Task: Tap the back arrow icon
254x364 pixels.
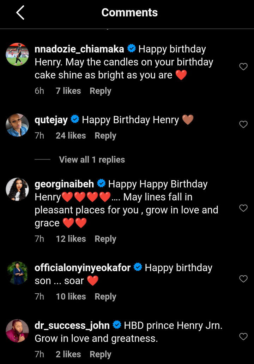Action: coord(20,13)
